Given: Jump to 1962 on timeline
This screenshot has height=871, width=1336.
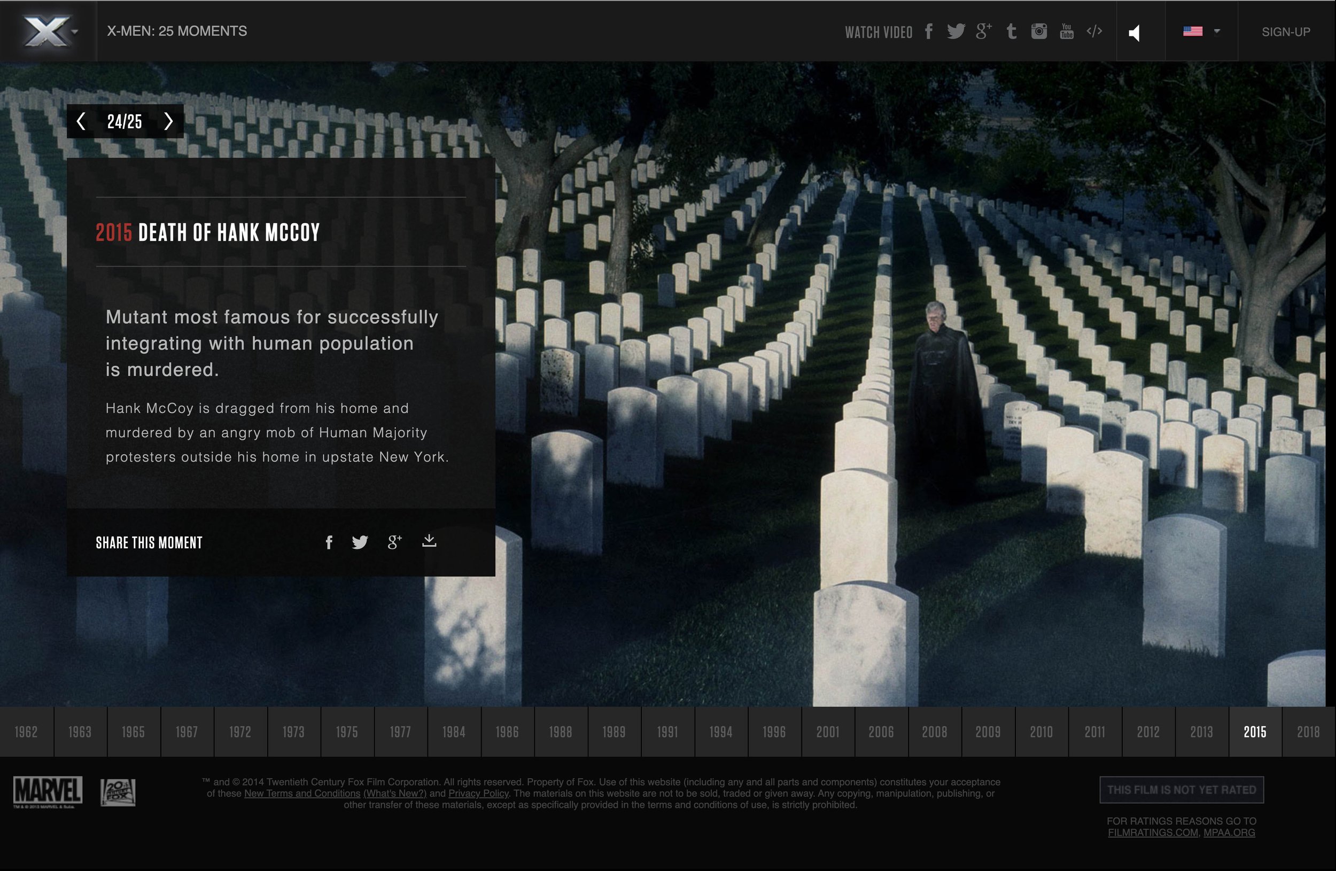Looking at the screenshot, I should tap(26, 732).
